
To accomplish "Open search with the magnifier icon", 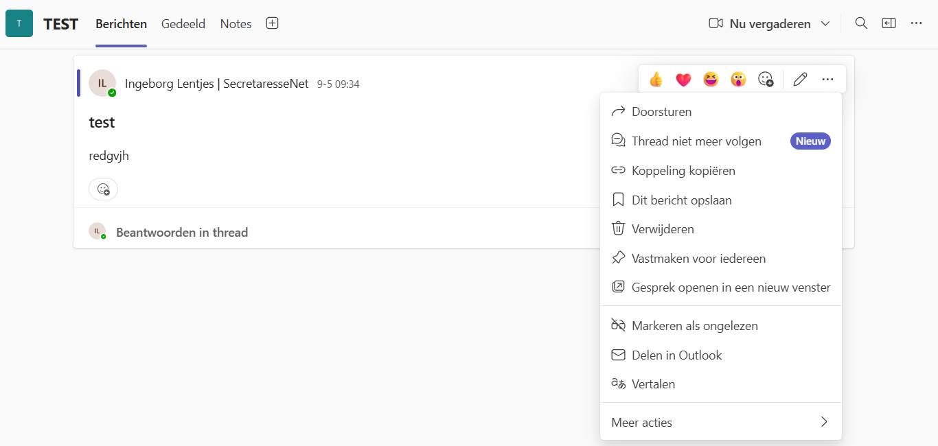I will click(x=861, y=23).
